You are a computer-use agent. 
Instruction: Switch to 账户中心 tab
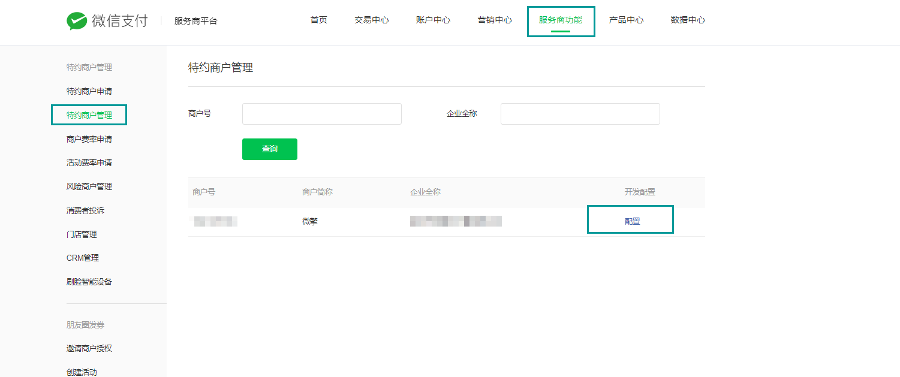point(433,20)
